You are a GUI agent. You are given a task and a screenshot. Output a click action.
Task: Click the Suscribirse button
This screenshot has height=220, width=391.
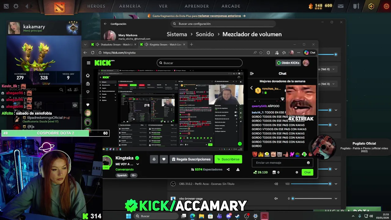228,159
